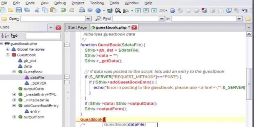Select the gb_dat variable in tree
This screenshot has width=254, height=127.
pyautogui.click(x=30, y=61)
